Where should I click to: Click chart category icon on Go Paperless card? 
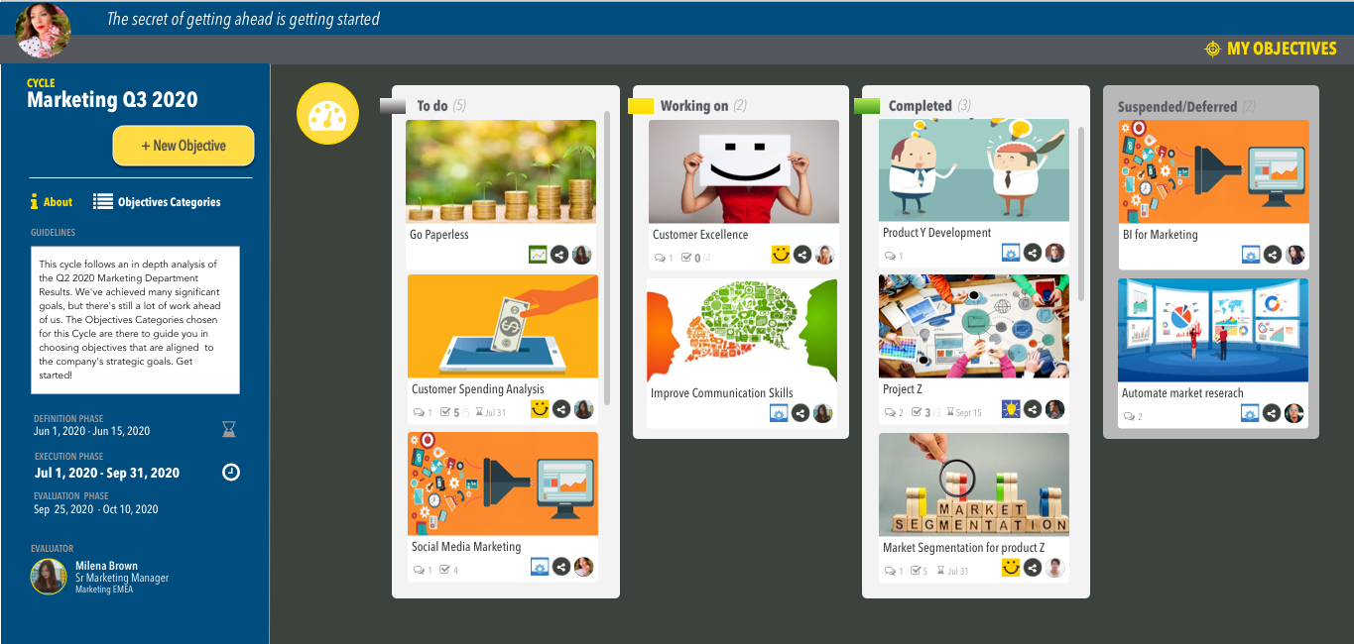538,255
